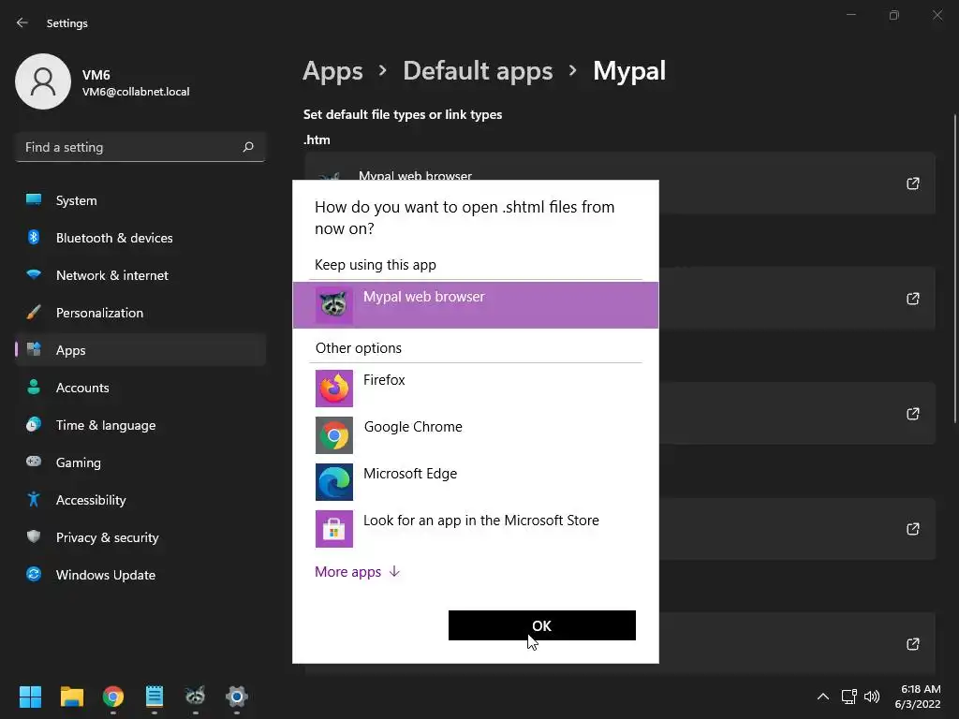
Task: Expand the More apps list
Action: tap(357, 572)
